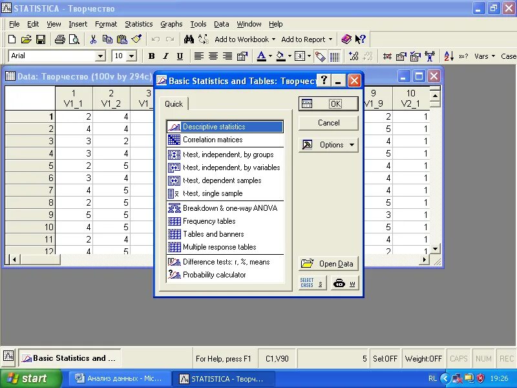Select Difference tests: r, %, means
This screenshot has height=388, width=517.
(x=225, y=262)
